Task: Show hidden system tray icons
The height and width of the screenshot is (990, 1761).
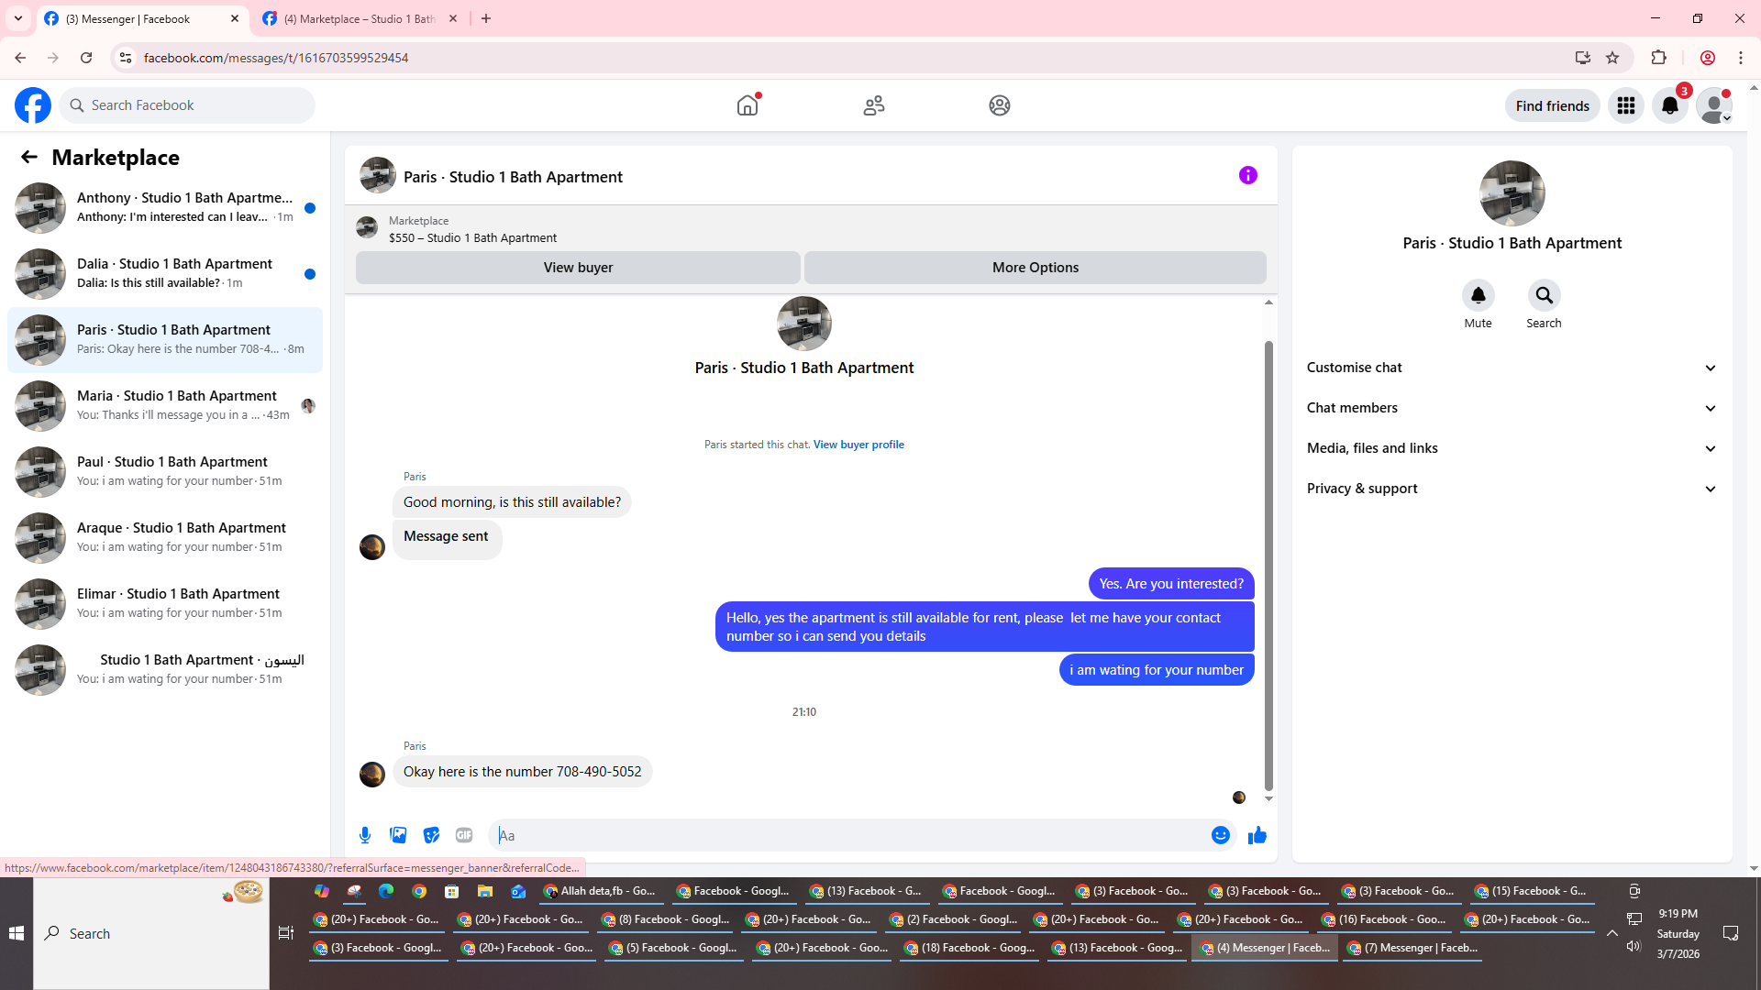Action: click(x=1611, y=933)
